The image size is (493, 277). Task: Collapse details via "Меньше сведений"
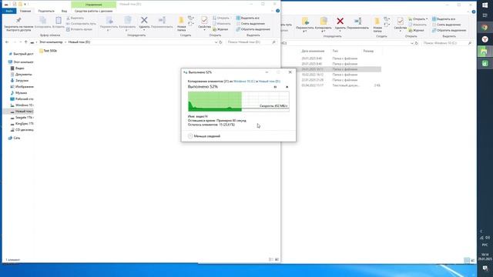[204, 136]
